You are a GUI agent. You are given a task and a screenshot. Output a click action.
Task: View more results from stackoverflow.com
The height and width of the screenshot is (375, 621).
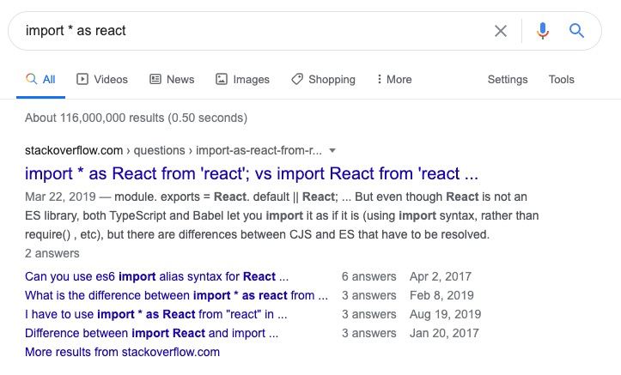122,352
